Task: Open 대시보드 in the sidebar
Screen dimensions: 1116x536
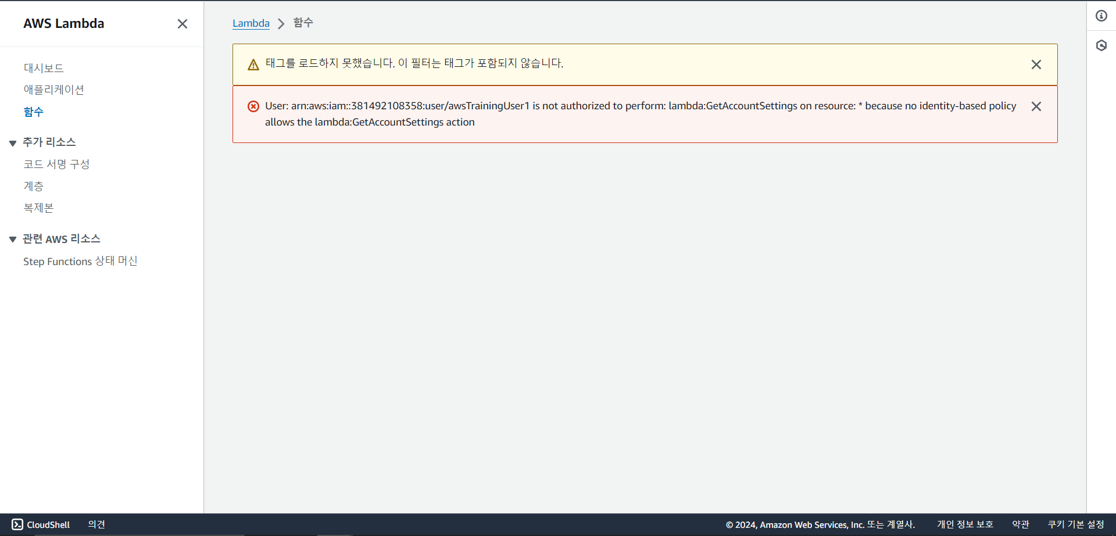Action: click(44, 68)
